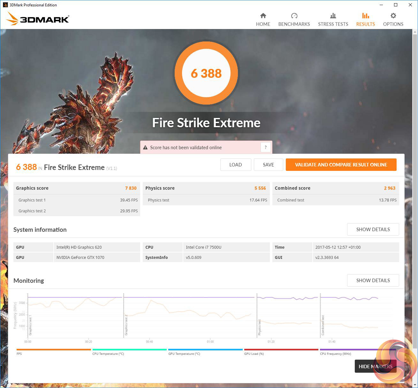Click the Physics test marker
This screenshot has width=418, height=388.
tap(260, 327)
